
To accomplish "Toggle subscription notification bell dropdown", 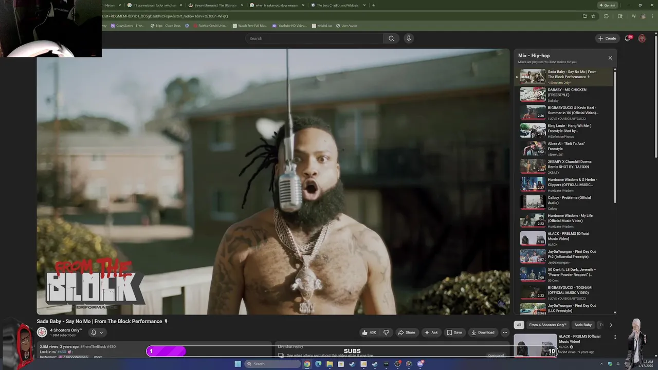I will [x=97, y=332].
